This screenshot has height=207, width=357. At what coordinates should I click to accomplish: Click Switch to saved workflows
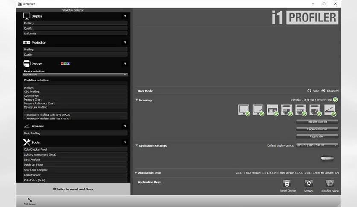click(x=73, y=189)
